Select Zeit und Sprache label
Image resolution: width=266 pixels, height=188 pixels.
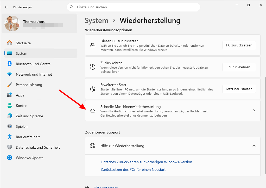pos(29,116)
